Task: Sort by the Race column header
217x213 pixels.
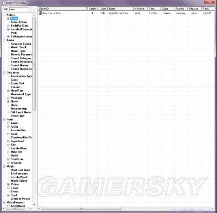Action: coord(154,9)
